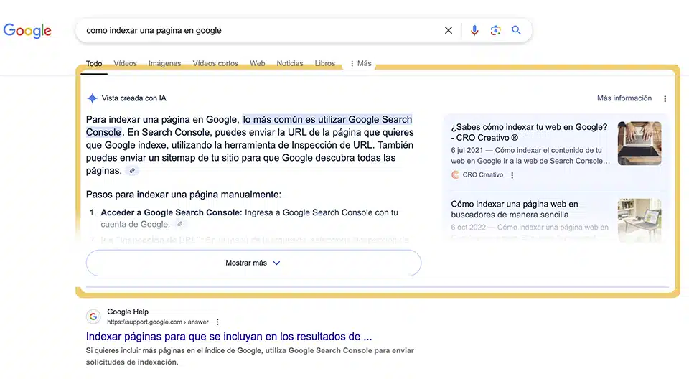
Task: Switch to the Imágenes tab
Action: [x=165, y=63]
